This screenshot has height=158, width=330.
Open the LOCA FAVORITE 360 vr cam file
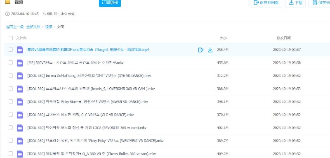87,128
